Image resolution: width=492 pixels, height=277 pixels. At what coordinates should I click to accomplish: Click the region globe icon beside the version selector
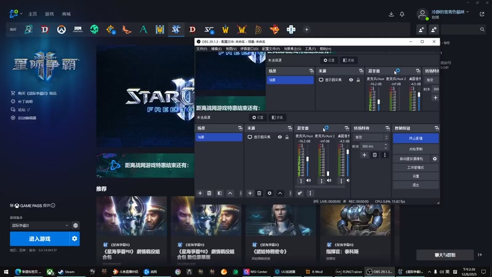pyautogui.click(x=76, y=225)
